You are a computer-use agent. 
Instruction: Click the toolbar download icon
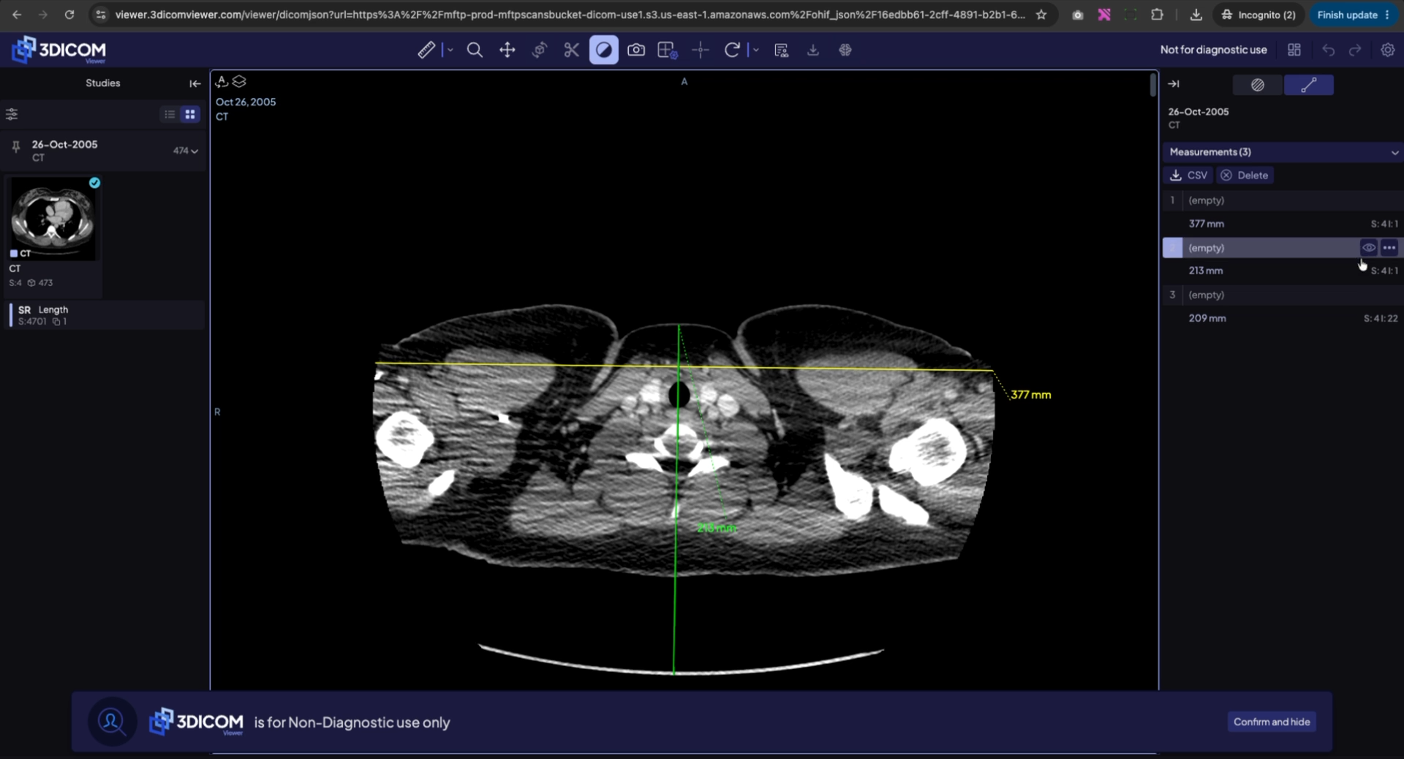click(x=812, y=50)
